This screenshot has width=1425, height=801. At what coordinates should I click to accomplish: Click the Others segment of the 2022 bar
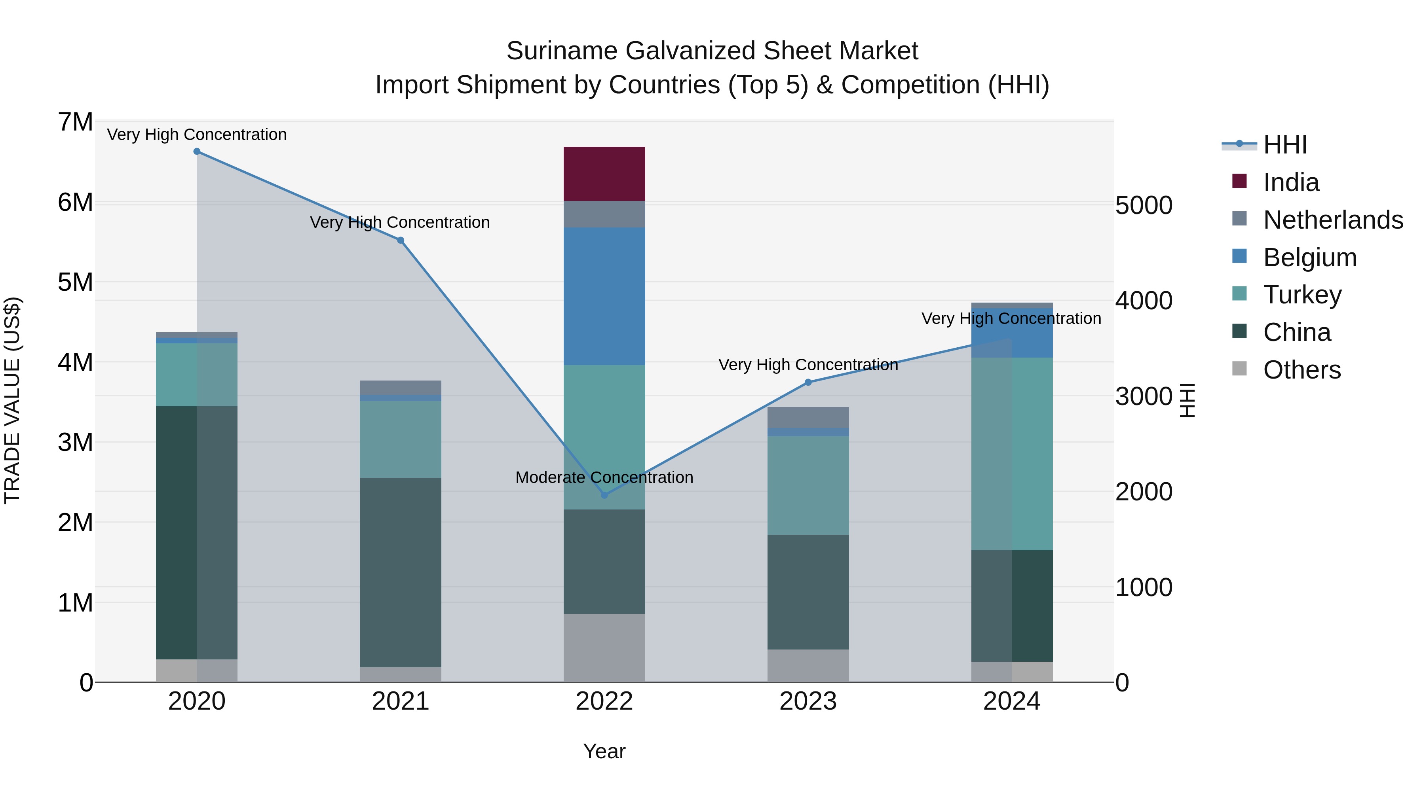pos(604,648)
